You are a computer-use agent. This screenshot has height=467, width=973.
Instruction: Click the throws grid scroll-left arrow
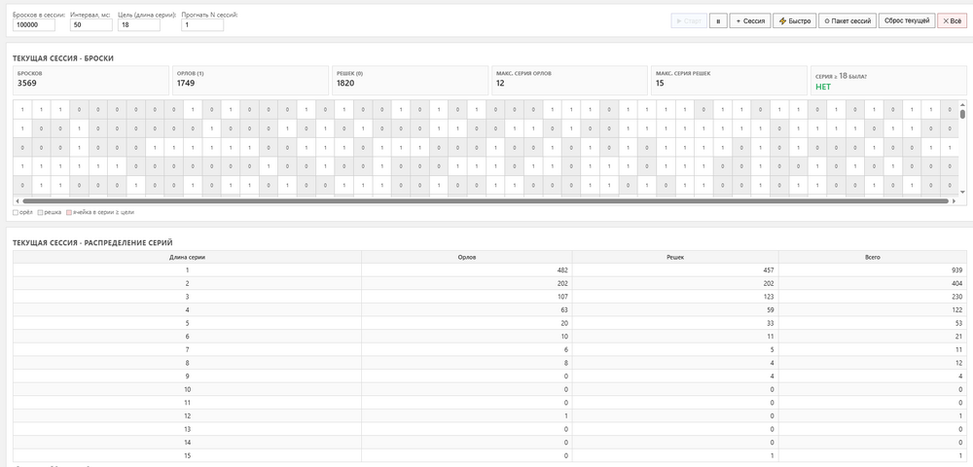(17, 201)
